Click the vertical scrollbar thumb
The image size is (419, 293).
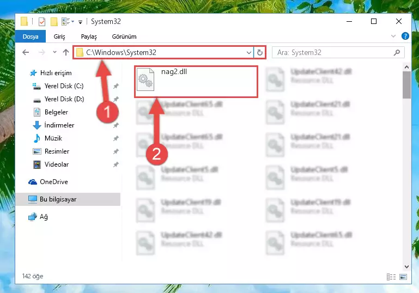(406, 85)
